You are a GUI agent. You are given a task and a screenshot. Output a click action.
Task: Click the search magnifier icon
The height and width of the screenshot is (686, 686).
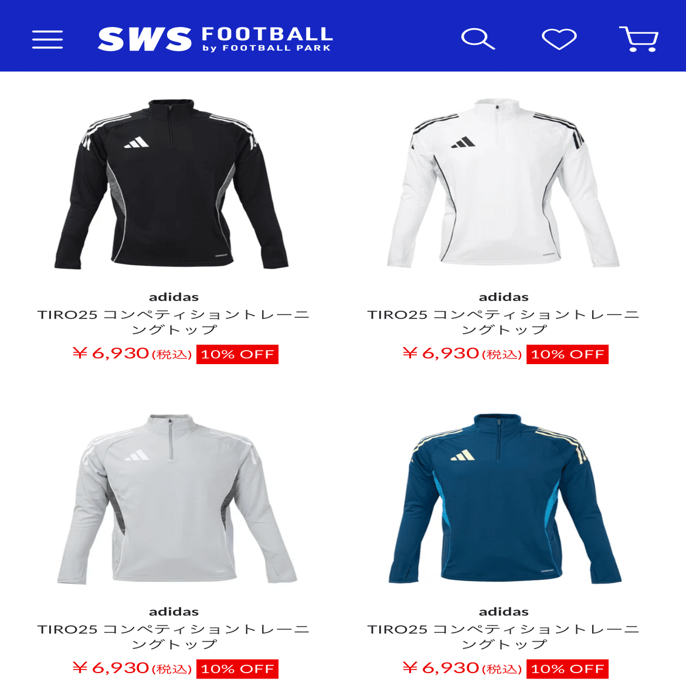(478, 39)
